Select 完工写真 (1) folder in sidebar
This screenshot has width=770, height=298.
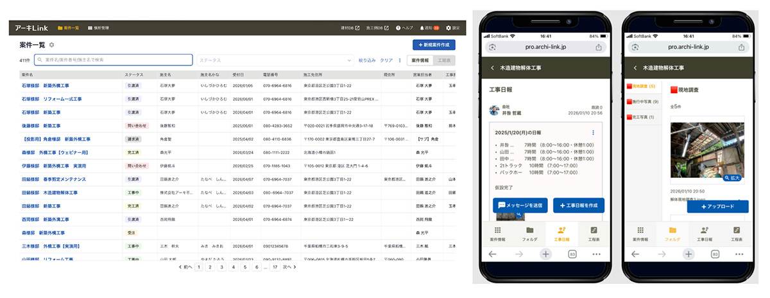click(644, 117)
